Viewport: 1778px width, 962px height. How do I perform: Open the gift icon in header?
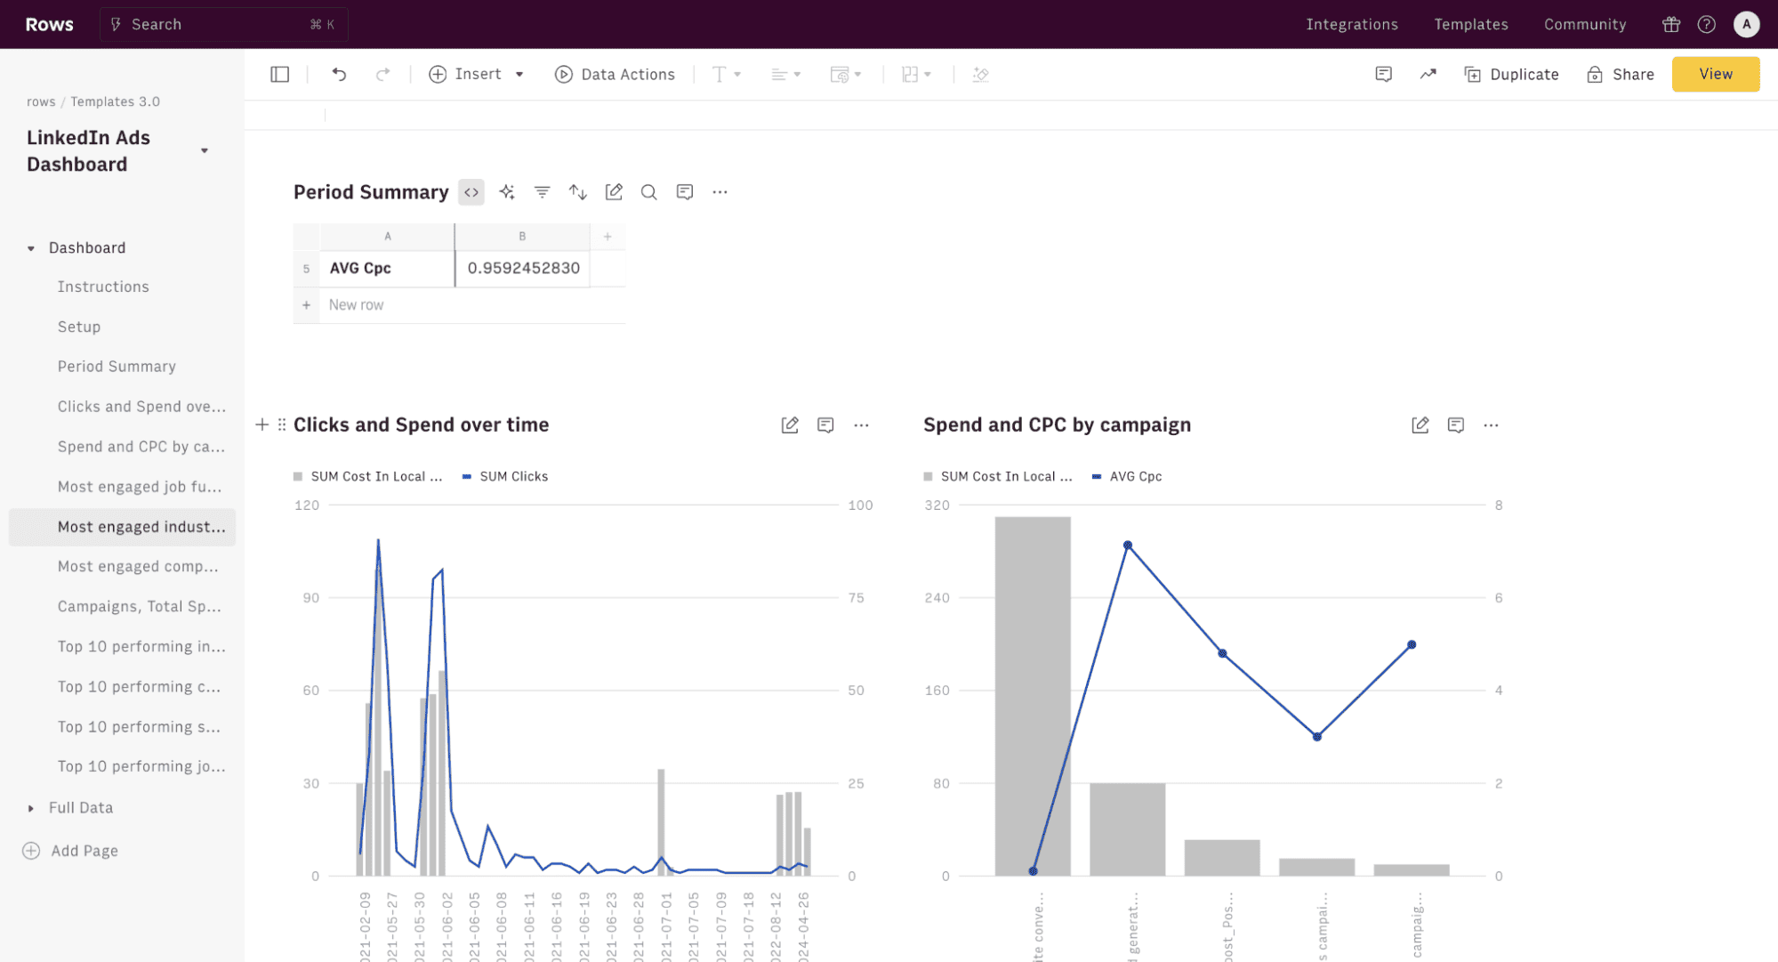click(x=1671, y=25)
